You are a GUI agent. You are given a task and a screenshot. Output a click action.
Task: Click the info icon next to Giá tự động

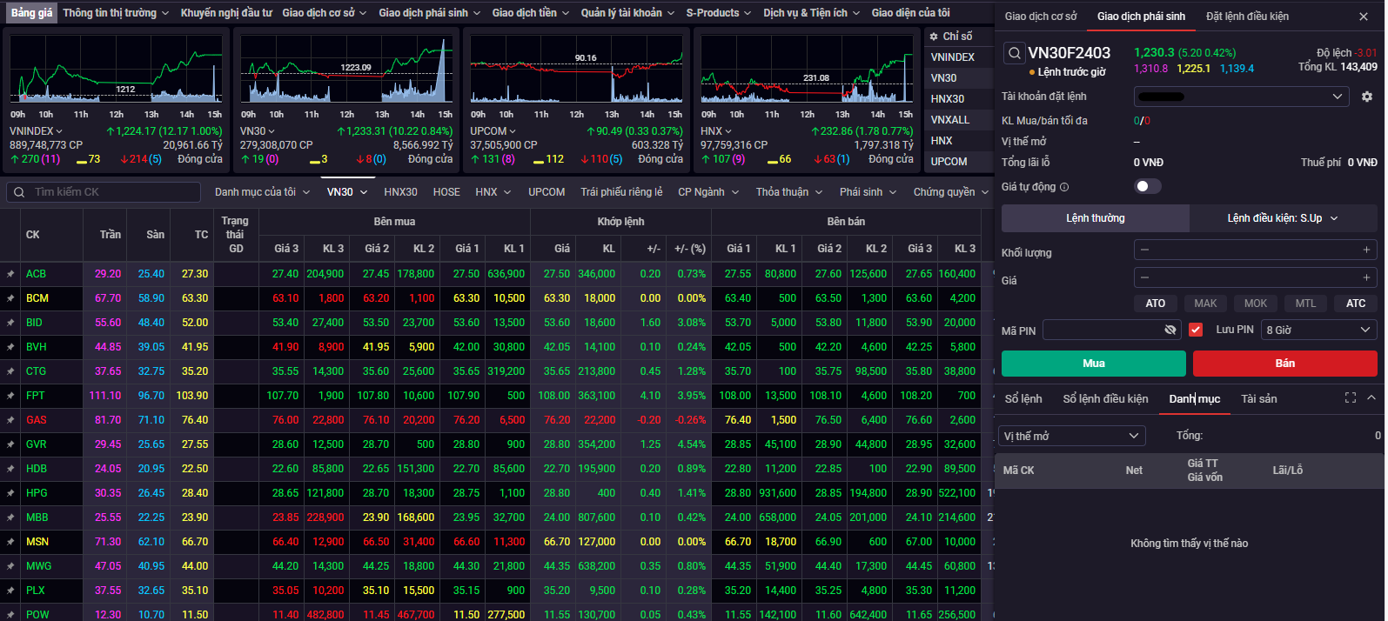tap(1064, 187)
